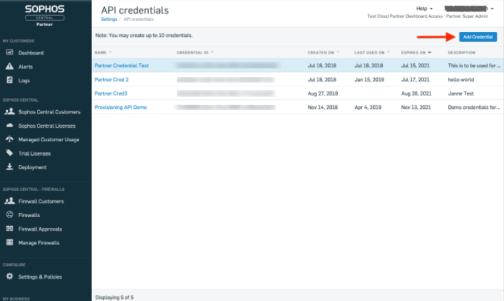
Task: Open Manage Firewalls via its sidebar icon
Action: coord(9,242)
